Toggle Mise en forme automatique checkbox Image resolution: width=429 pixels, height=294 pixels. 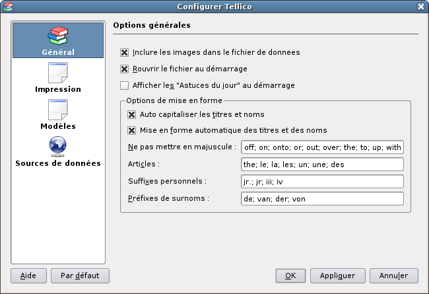(131, 130)
